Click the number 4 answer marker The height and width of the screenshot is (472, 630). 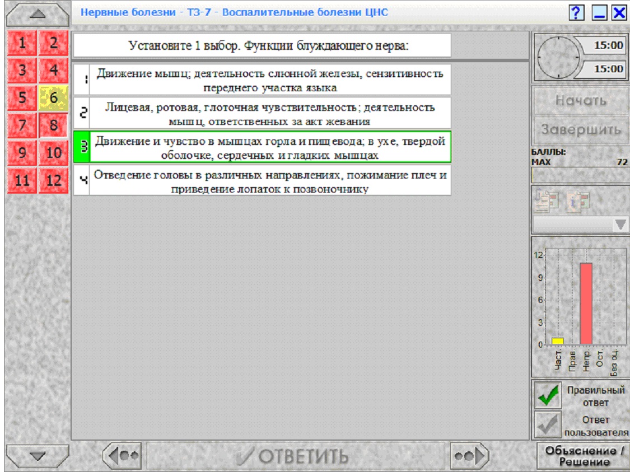click(x=82, y=181)
